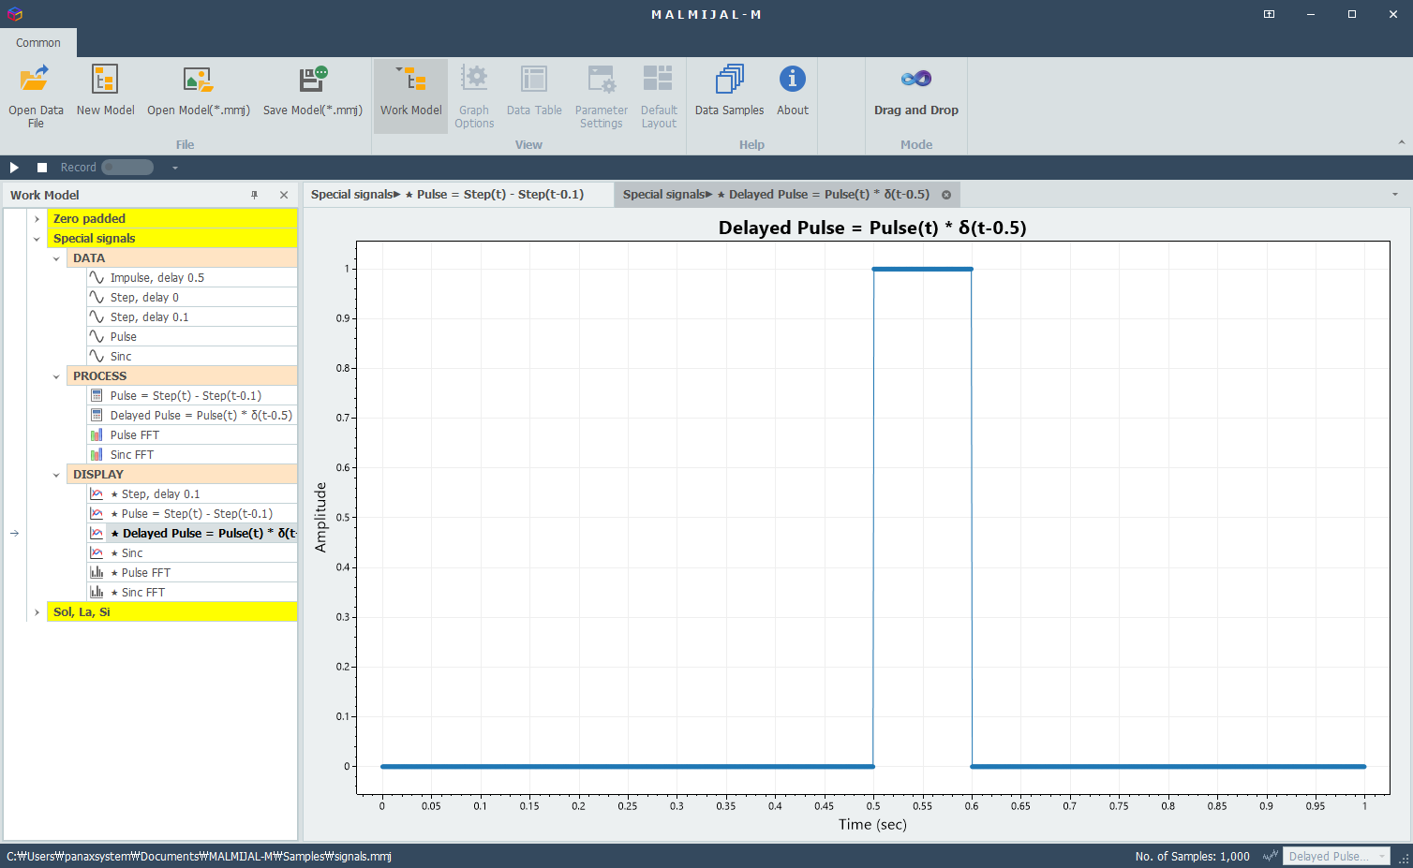The width and height of the screenshot is (1413, 868).
Task: Select the Pulse data item
Action: tap(192, 337)
